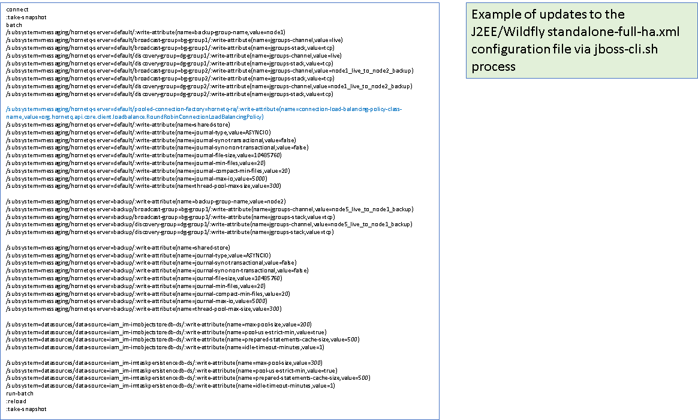
Task: Select default server journal-file-size line
Action: click(x=144, y=155)
